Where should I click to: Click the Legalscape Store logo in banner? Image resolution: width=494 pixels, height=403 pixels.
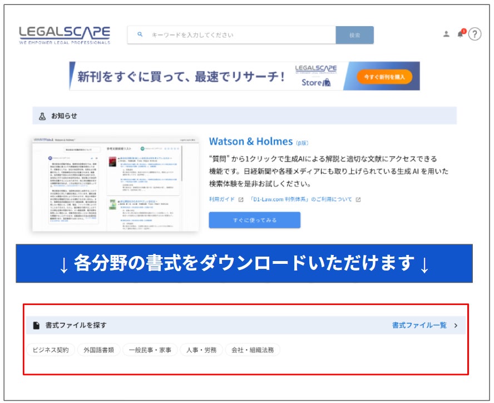pyautogui.click(x=316, y=76)
